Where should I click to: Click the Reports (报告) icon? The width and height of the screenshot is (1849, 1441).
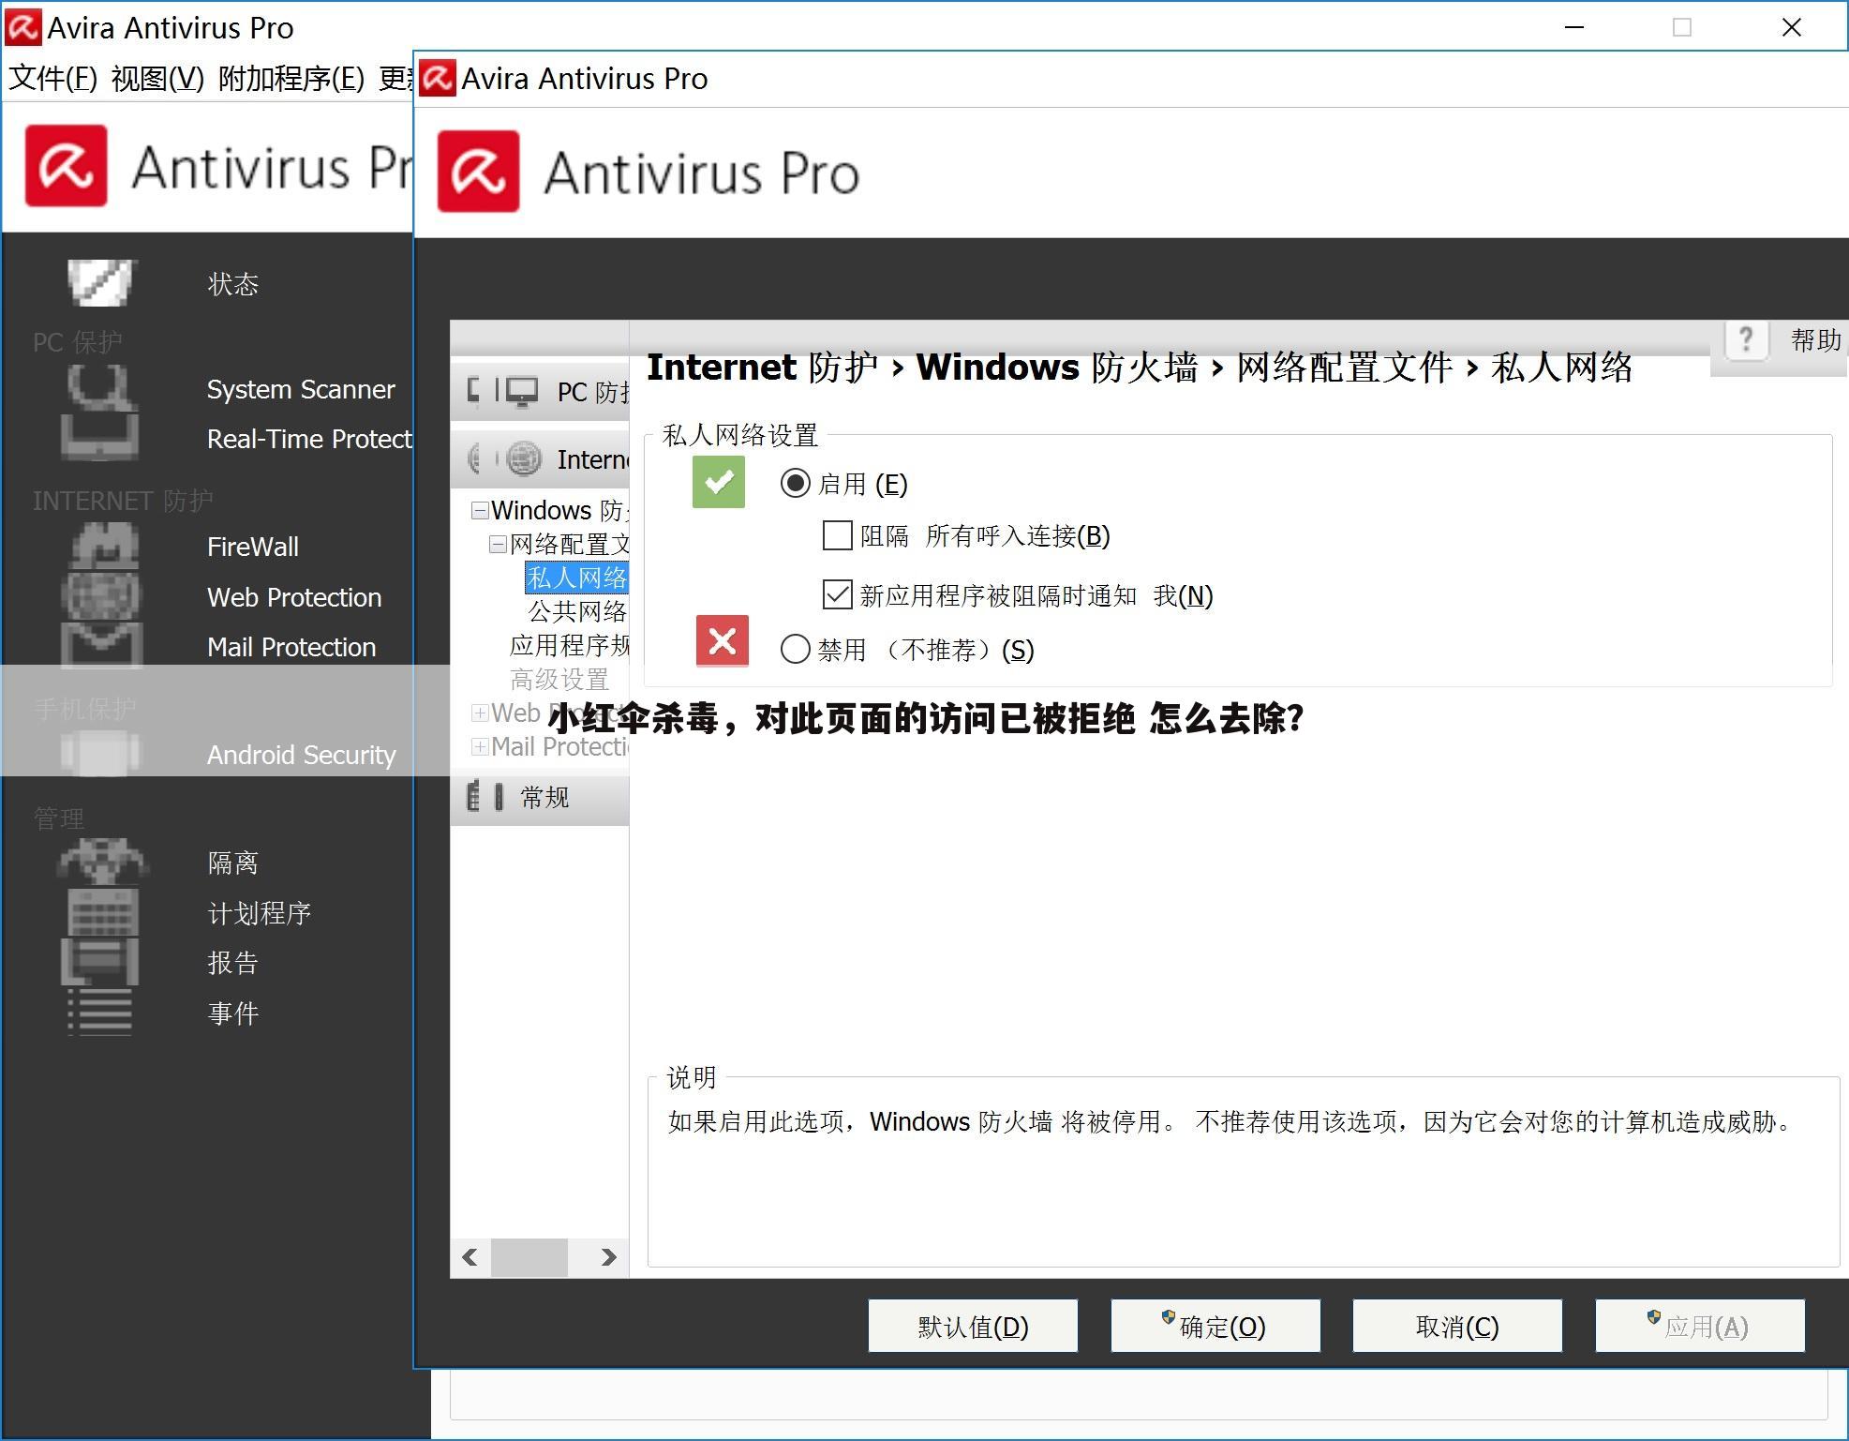[99, 962]
